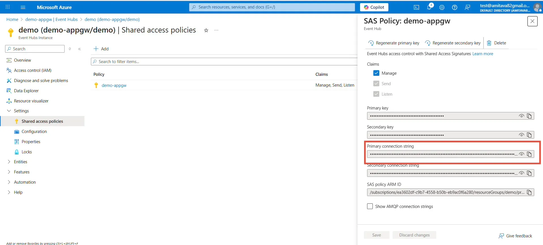Open the notifications bell
The image size is (543, 245).
click(x=429, y=7)
